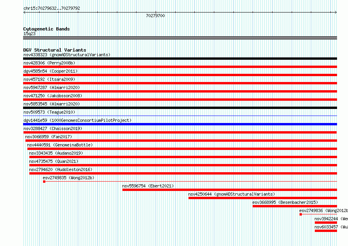Viewport: 348px width, 246px height.
Task: Select the Cytogenetic Bands track heading
Action: (x=47, y=29)
